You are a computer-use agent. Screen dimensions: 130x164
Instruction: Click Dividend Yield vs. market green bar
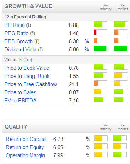[121, 49]
